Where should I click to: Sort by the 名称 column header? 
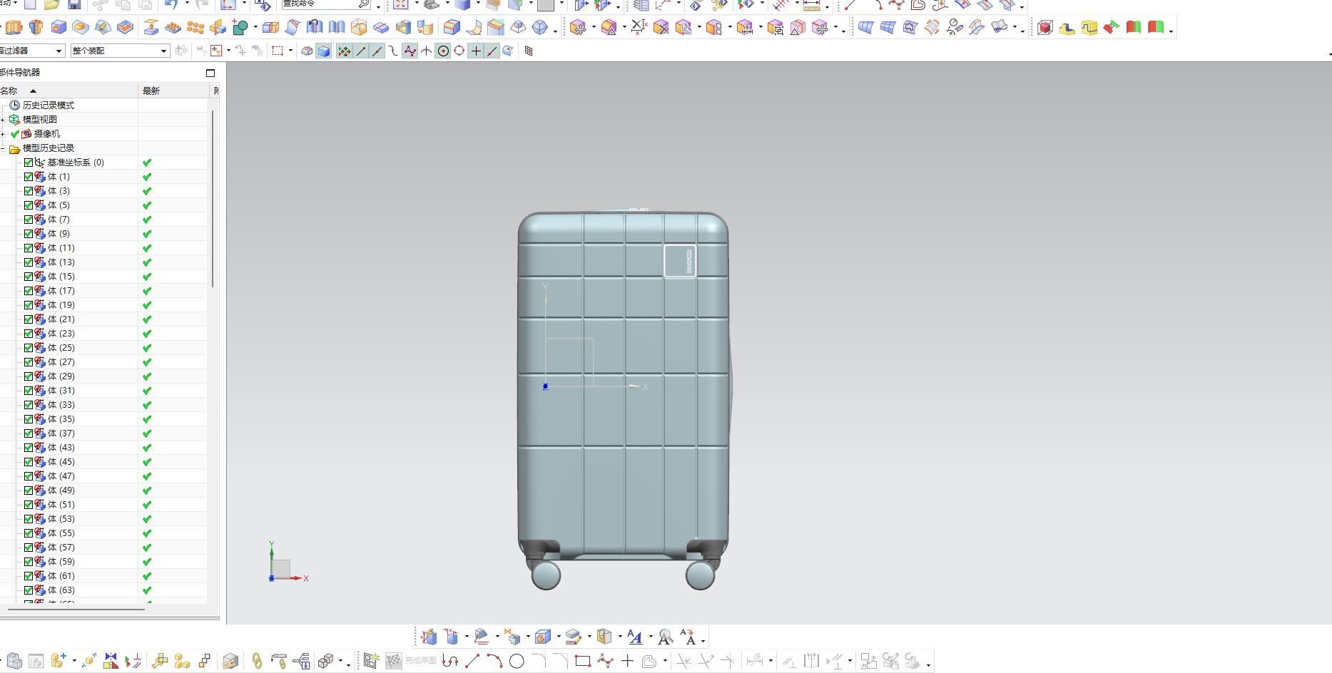(x=68, y=91)
